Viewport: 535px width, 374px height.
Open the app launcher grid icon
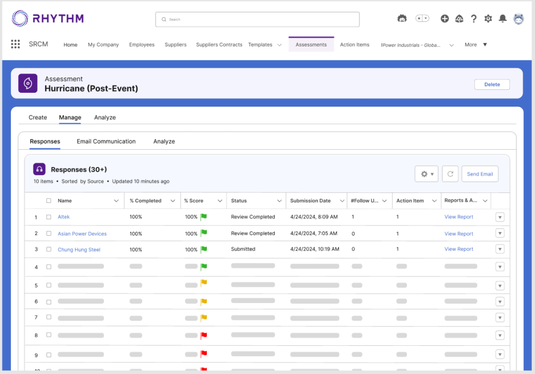click(16, 44)
